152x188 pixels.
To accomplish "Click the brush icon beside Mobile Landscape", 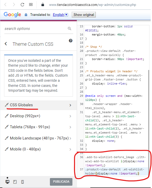I will (7, 138).
